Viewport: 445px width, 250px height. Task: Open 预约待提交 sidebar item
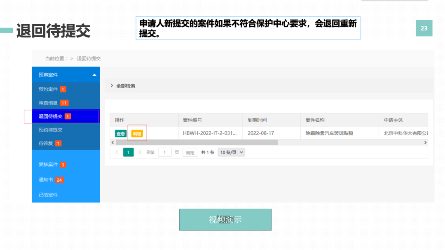pos(51,130)
